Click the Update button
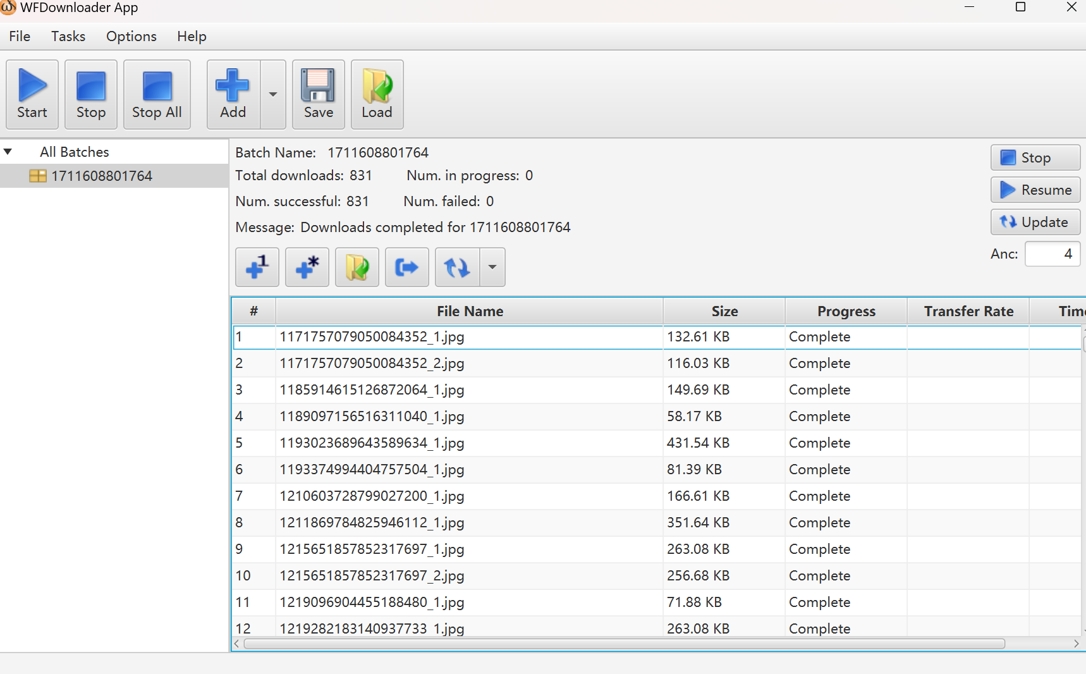This screenshot has width=1086, height=674. 1035,222
